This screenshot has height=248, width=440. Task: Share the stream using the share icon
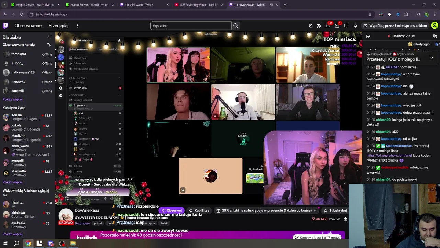tap(345, 219)
